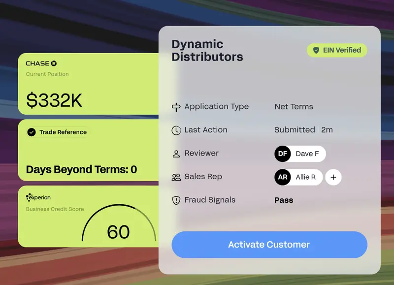Add another sales rep with plus button

pyautogui.click(x=333, y=177)
